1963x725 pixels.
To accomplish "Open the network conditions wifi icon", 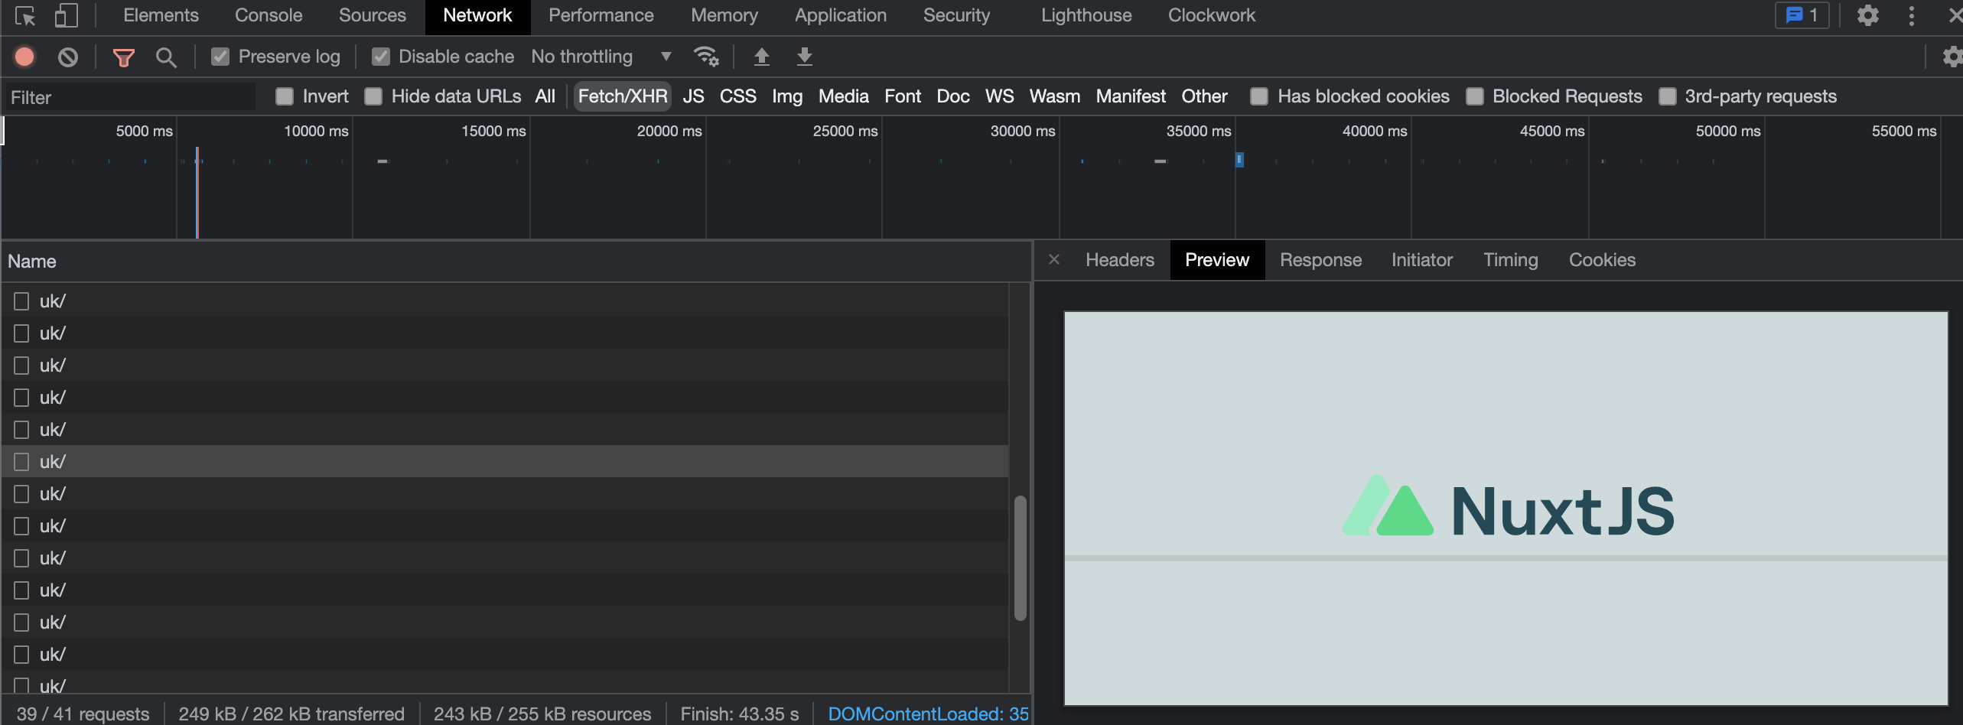I will pyautogui.click(x=705, y=57).
